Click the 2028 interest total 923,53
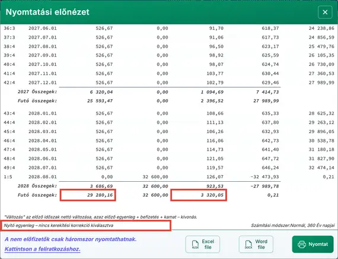 click(215, 186)
